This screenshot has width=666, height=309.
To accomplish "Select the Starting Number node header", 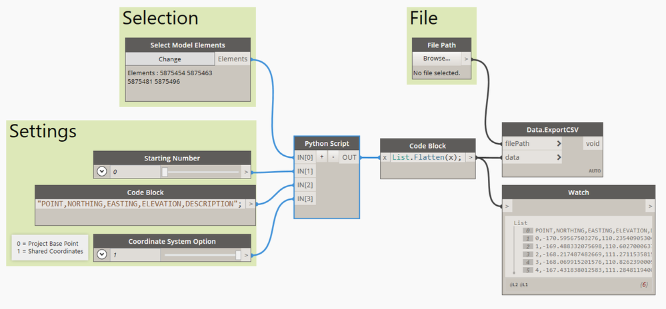I will coord(172,158).
